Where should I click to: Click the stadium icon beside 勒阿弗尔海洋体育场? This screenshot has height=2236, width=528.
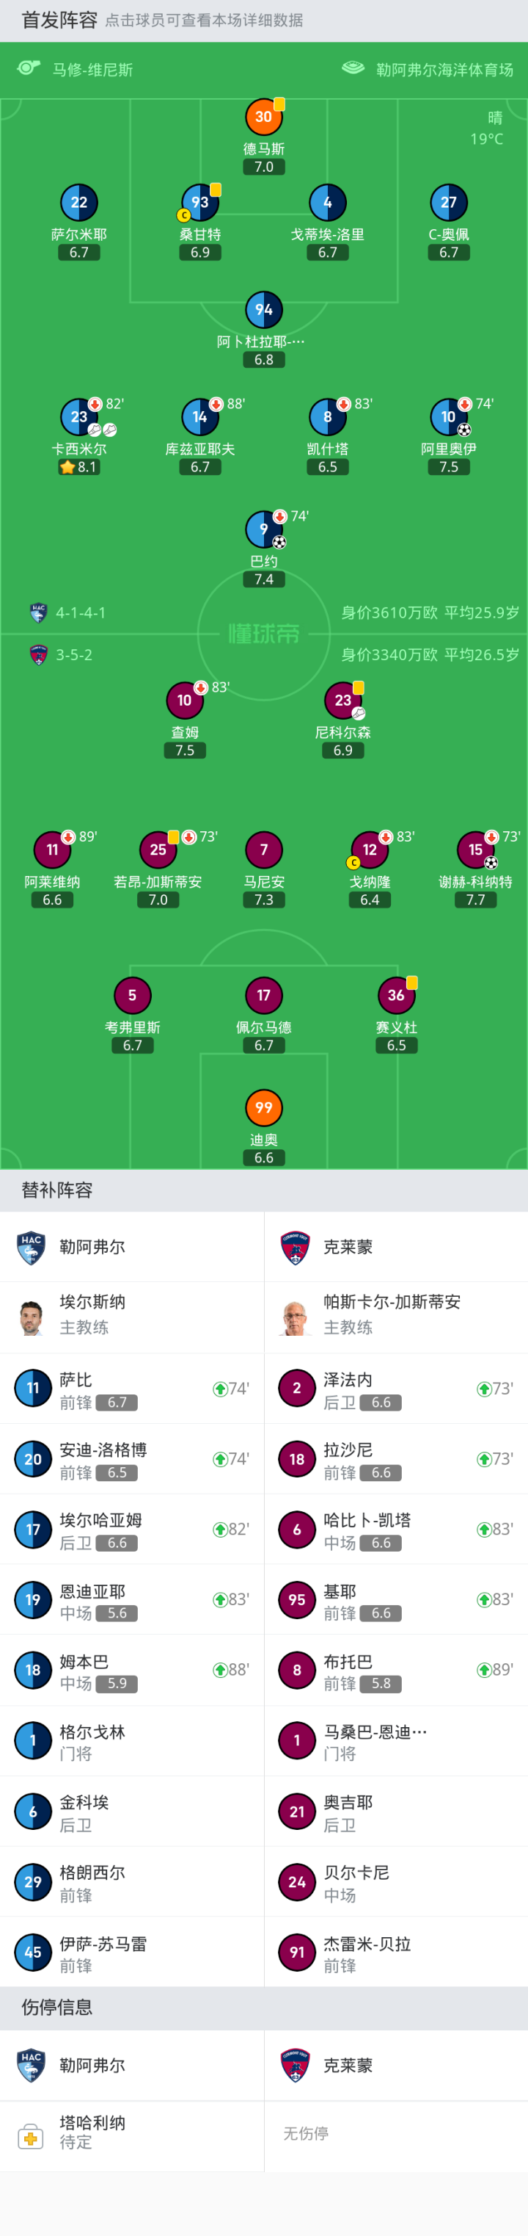point(353,68)
